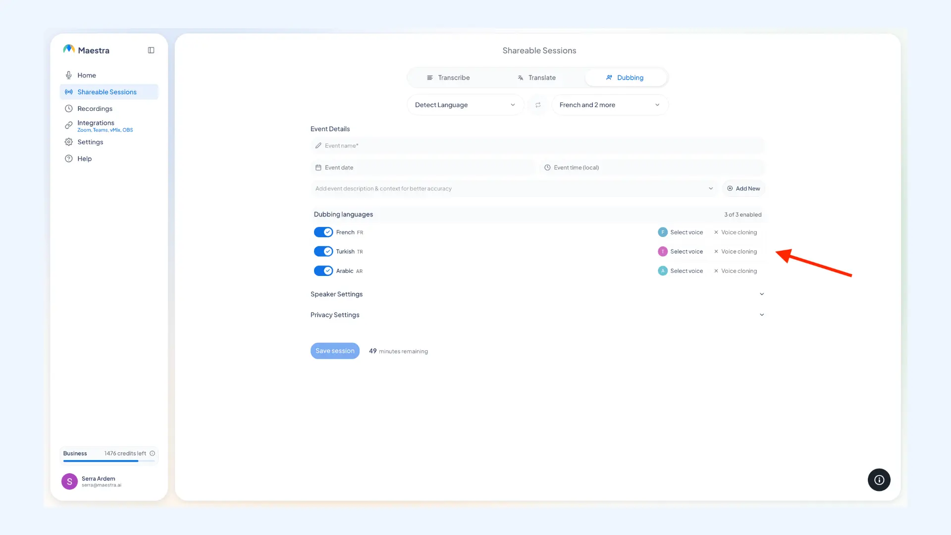Click the '49 minutes remaining' text
Screen dimensions: 951x535
(x=398, y=351)
